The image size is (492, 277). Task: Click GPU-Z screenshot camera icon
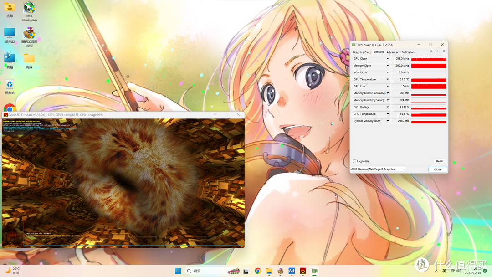coord(431,51)
